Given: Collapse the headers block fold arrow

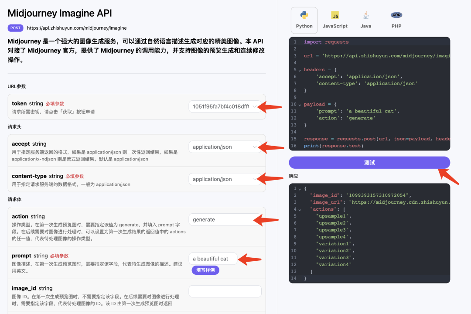Looking at the screenshot, I should pyautogui.click(x=300, y=70).
